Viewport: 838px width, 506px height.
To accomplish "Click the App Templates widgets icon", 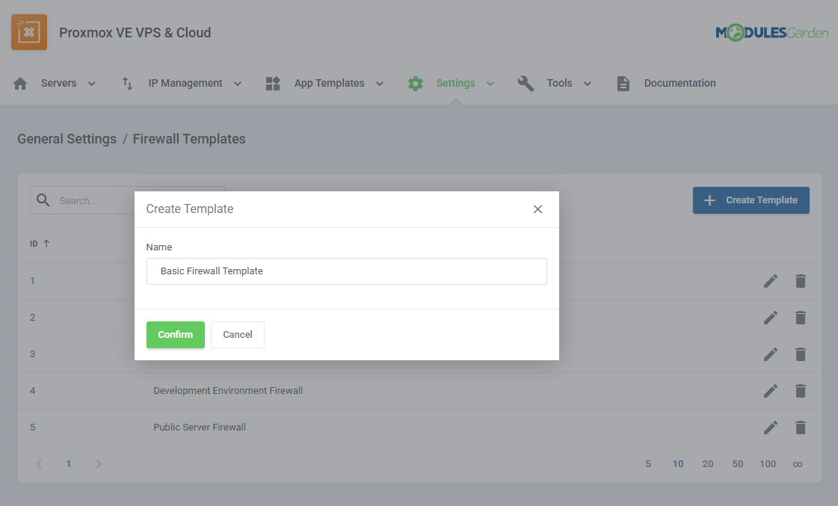I will tap(273, 84).
